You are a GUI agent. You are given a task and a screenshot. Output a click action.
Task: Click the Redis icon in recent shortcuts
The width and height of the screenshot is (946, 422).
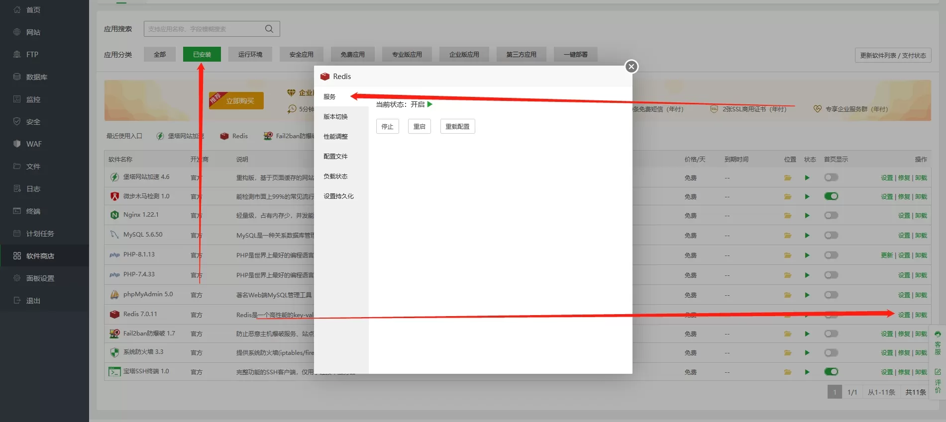234,136
